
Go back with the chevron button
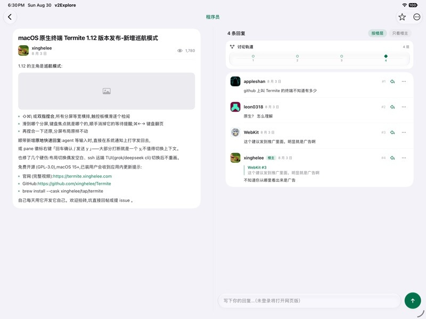point(10,17)
